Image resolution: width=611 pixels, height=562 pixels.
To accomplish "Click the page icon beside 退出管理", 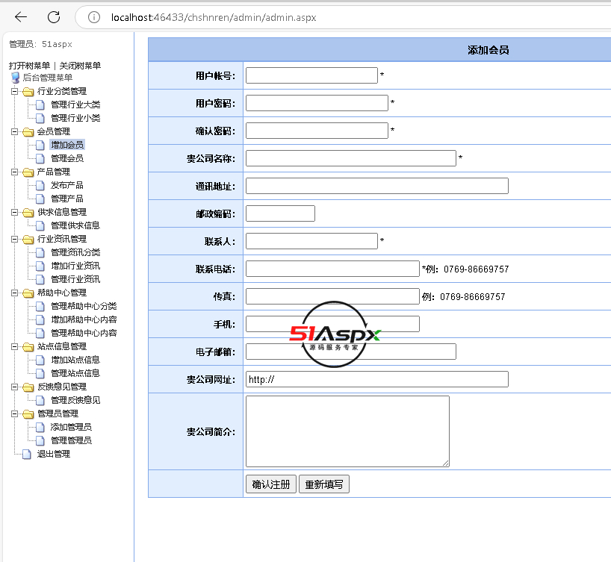I will tap(27, 454).
